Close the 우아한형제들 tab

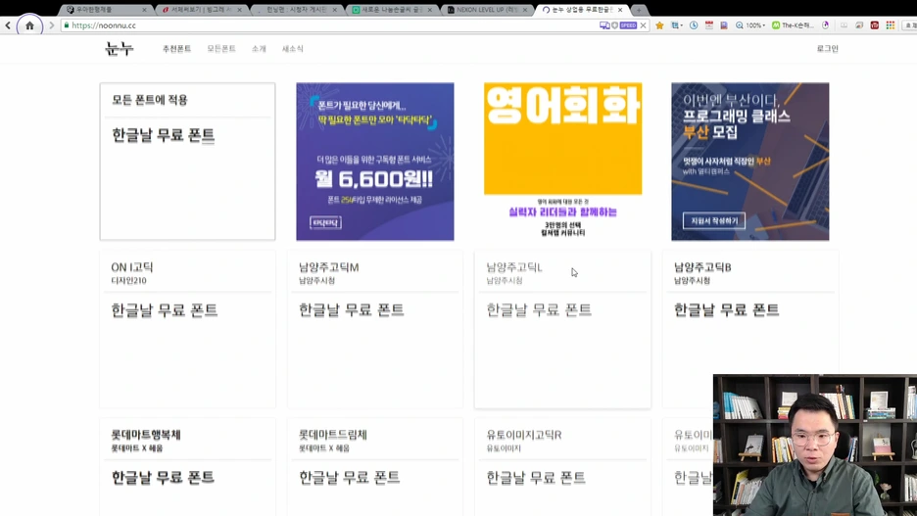[144, 10]
